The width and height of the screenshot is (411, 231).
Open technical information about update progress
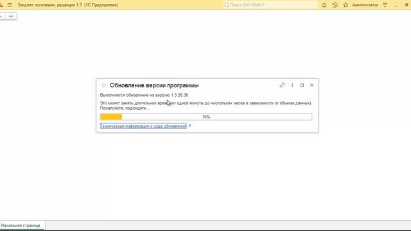click(143, 126)
